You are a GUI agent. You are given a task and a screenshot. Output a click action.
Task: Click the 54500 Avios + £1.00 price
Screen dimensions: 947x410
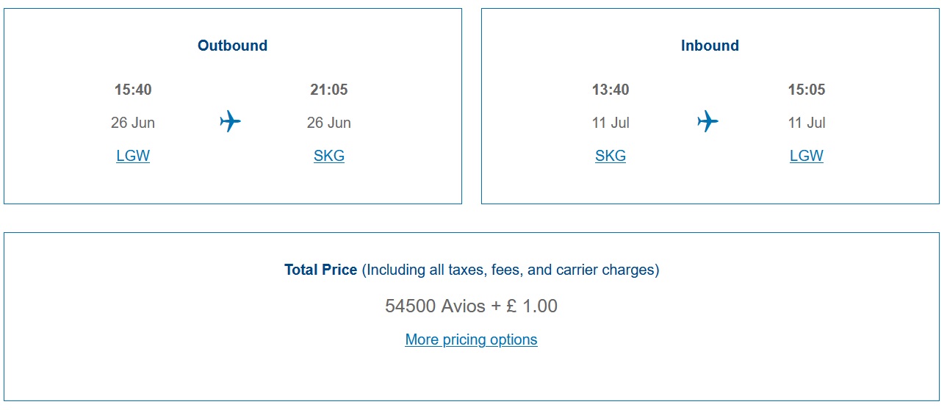pos(471,306)
